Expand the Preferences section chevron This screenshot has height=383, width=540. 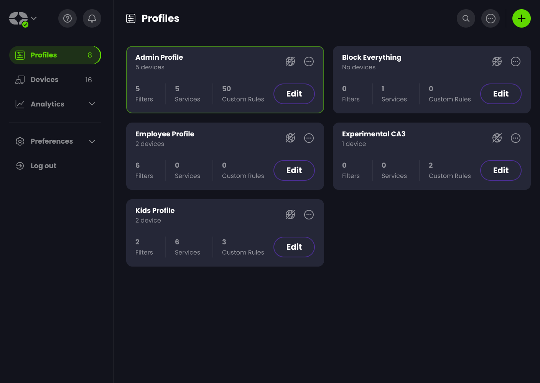pyautogui.click(x=92, y=141)
